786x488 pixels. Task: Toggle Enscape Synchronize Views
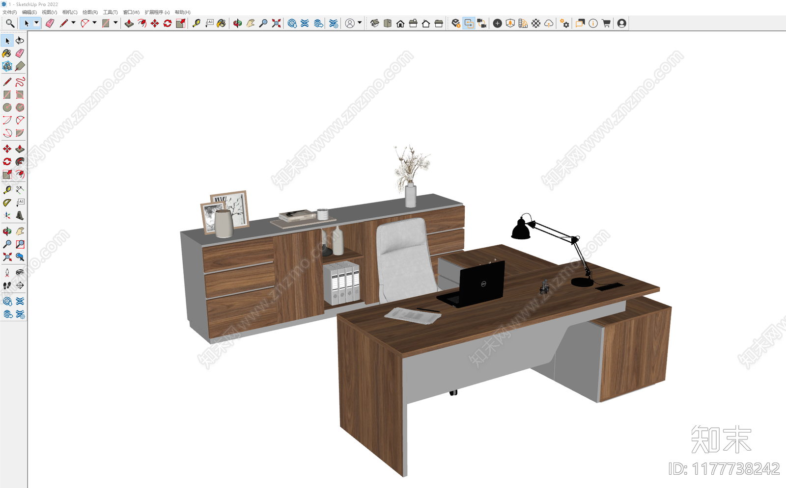click(481, 23)
